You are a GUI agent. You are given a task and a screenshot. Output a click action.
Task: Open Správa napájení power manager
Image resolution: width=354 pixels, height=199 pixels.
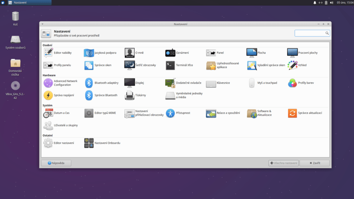coord(59,95)
